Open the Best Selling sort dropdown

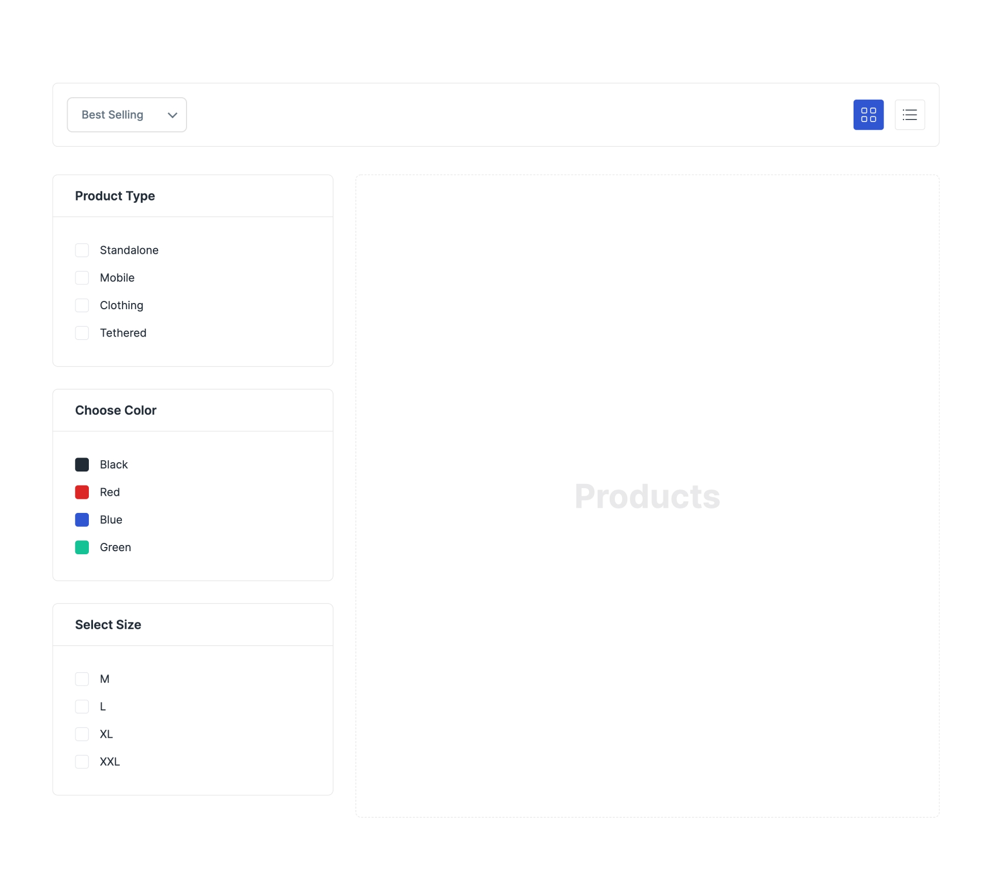tap(127, 115)
